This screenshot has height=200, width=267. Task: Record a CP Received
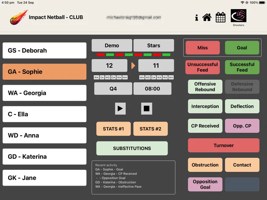pyautogui.click(x=205, y=126)
